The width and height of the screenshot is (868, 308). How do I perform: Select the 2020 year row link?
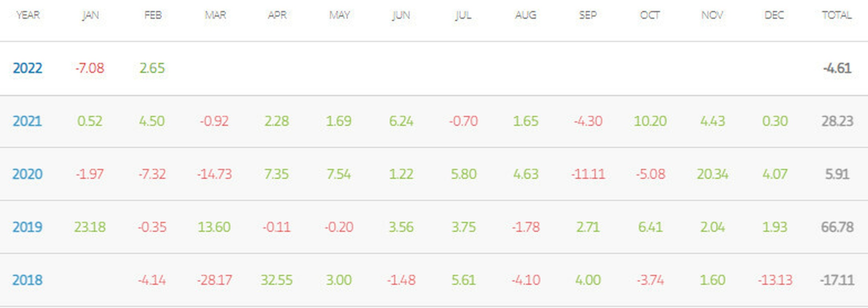pyautogui.click(x=27, y=174)
